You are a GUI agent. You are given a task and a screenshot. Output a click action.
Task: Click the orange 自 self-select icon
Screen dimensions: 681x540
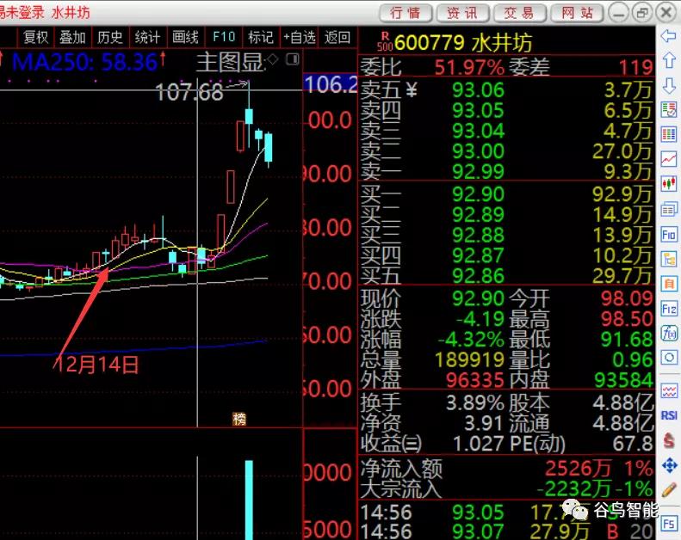coord(669,284)
